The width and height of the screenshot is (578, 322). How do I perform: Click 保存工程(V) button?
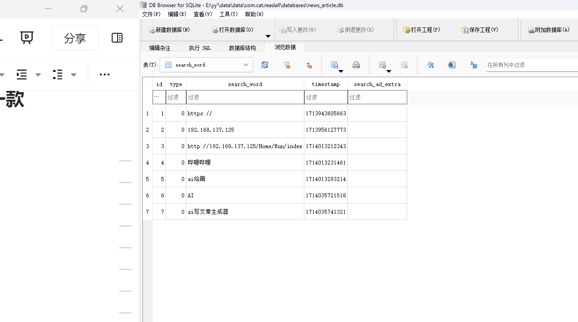point(480,30)
